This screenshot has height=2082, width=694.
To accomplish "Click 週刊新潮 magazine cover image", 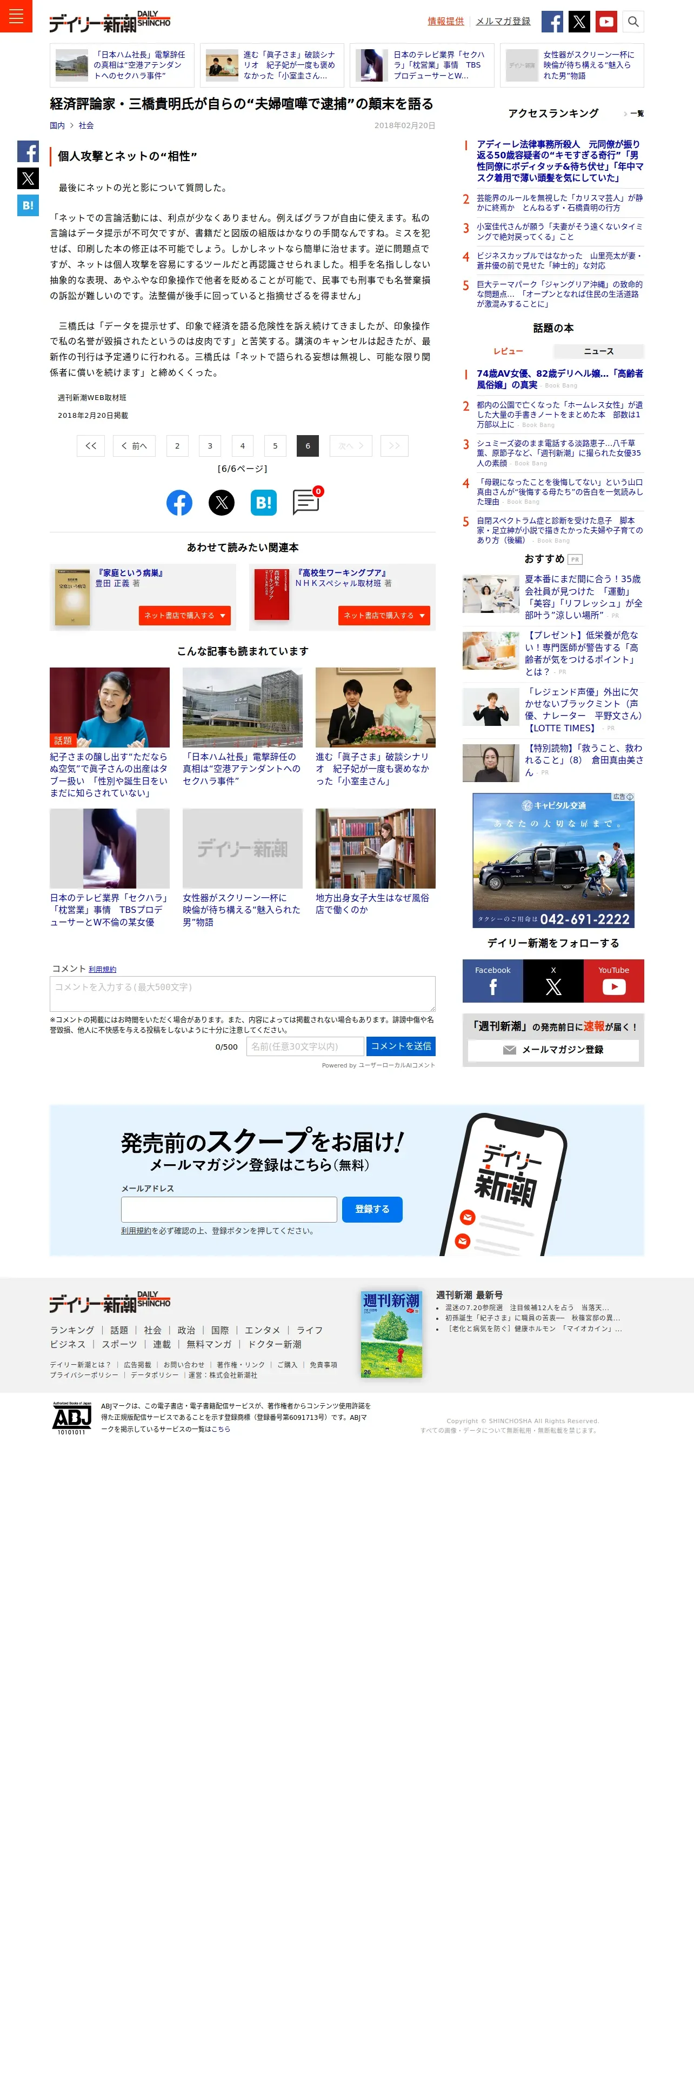I will [391, 1333].
